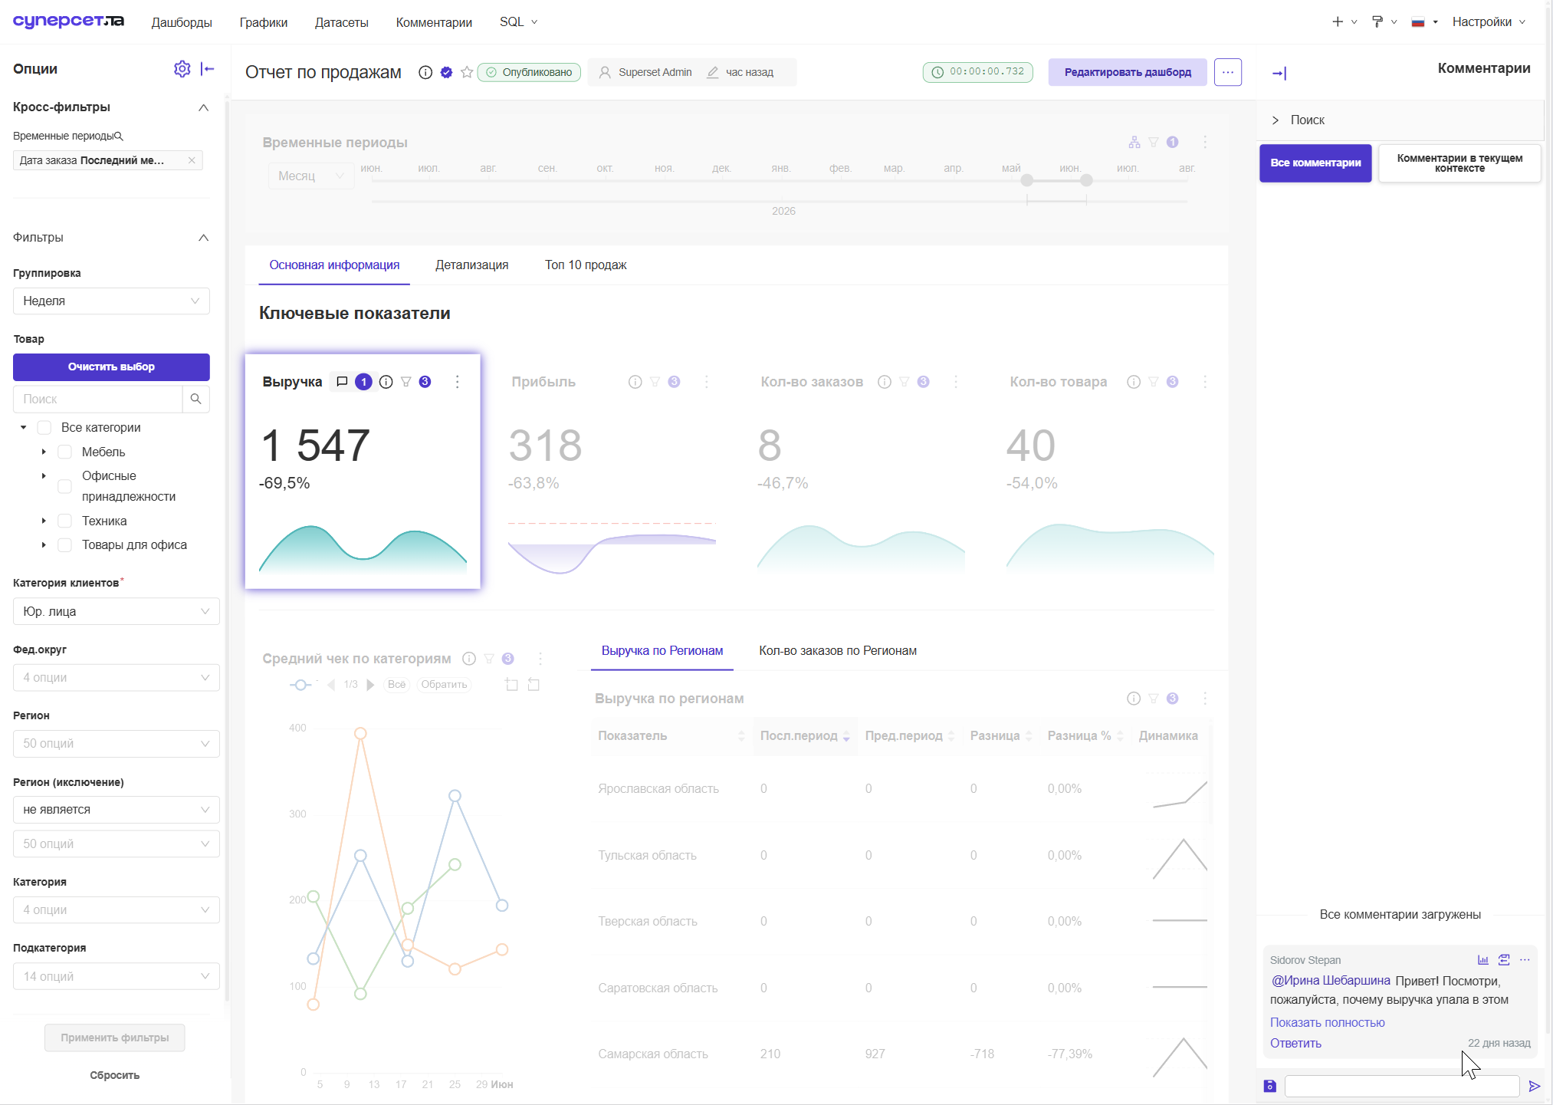1553x1105 pixels.
Task: Collapse the Опции sidebar panel
Action: click(207, 69)
